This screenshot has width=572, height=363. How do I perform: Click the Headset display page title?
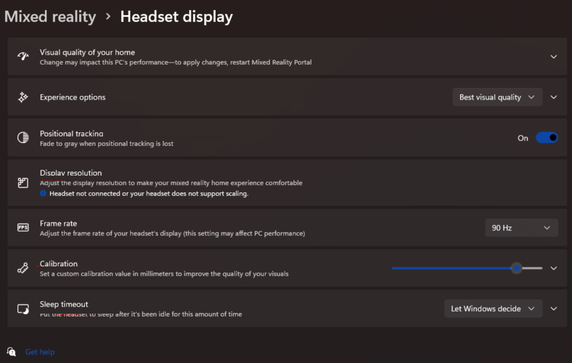[x=176, y=16]
